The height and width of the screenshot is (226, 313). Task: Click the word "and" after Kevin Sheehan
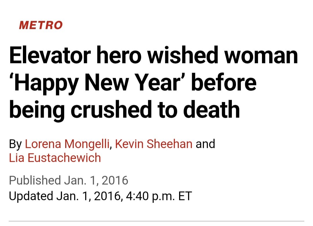205,144
